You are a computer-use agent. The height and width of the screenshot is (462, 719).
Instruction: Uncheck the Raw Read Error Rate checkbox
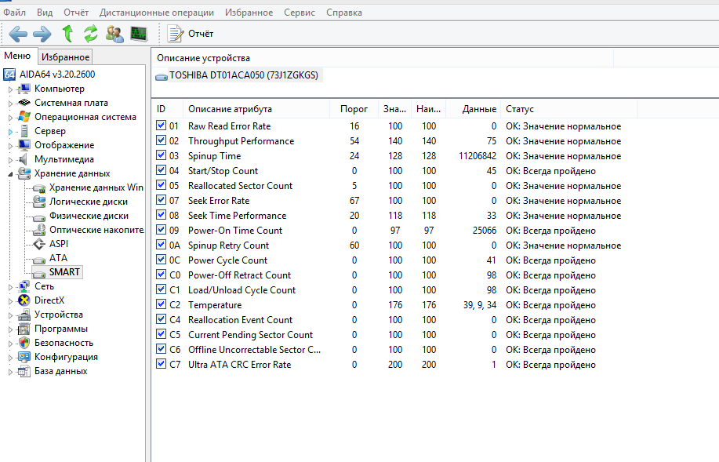tap(161, 126)
